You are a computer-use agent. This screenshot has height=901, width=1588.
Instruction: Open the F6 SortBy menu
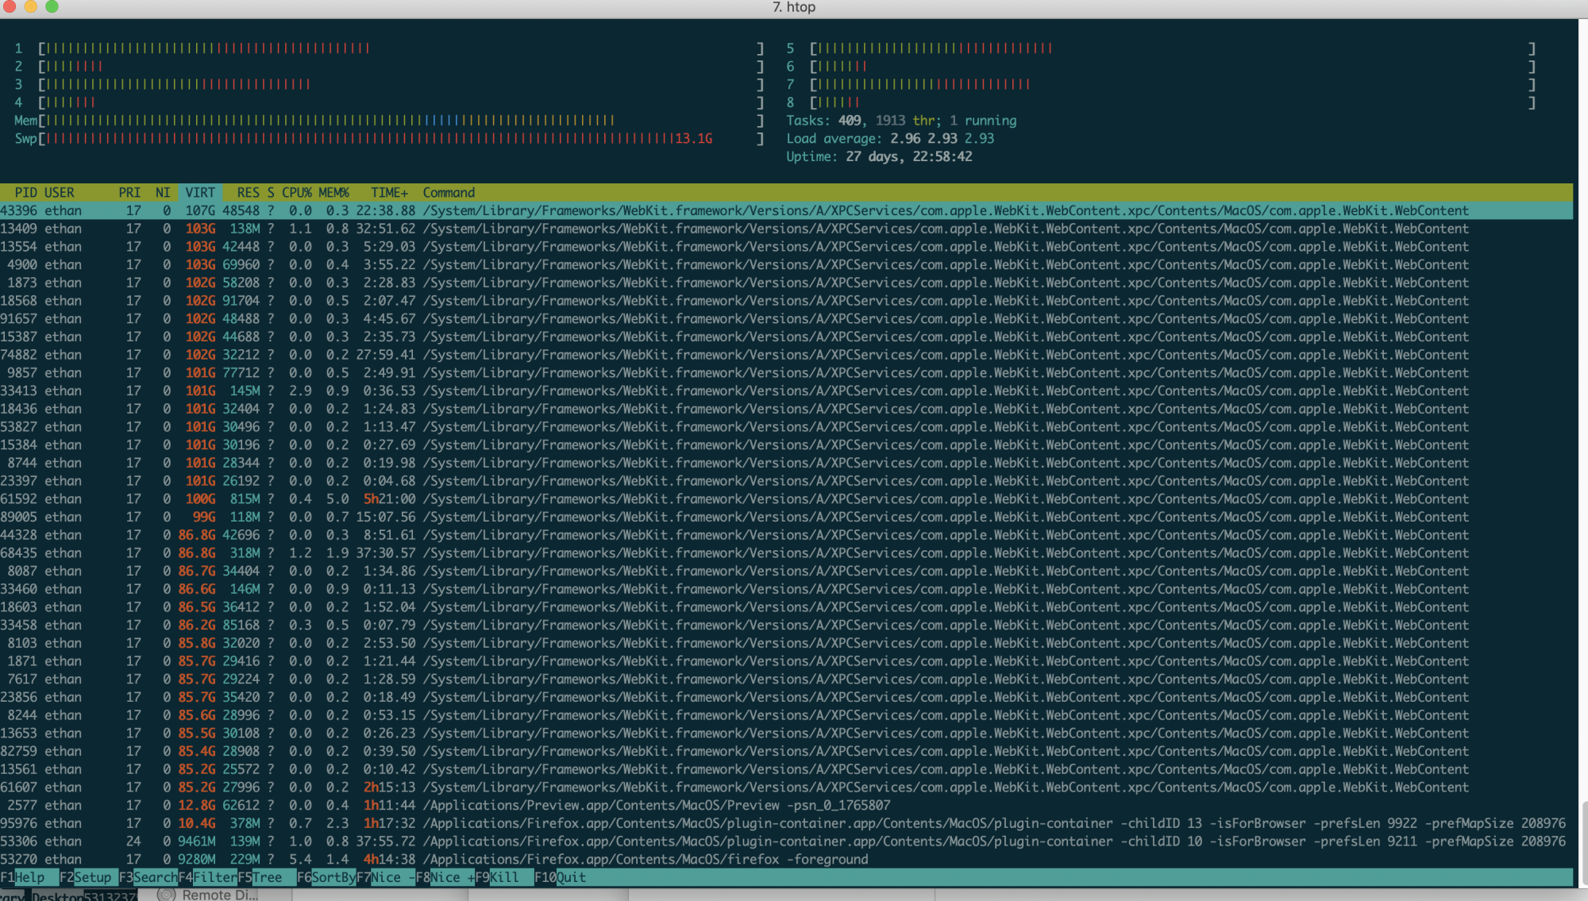coord(327,877)
